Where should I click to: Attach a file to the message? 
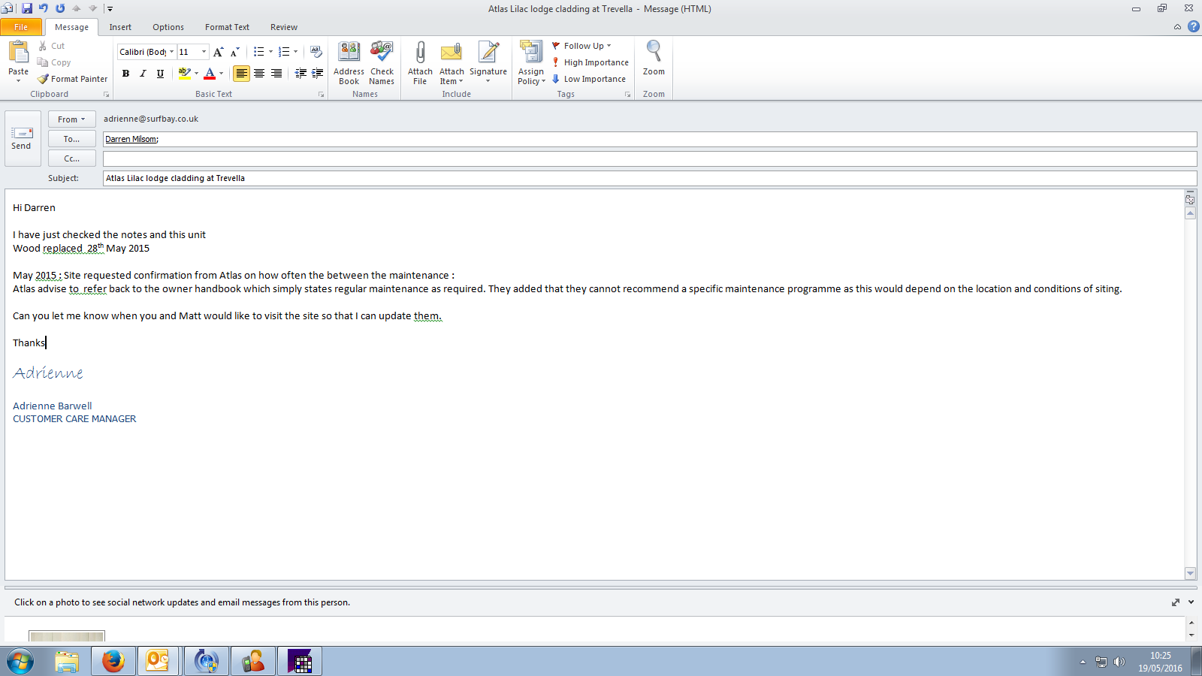pyautogui.click(x=420, y=63)
